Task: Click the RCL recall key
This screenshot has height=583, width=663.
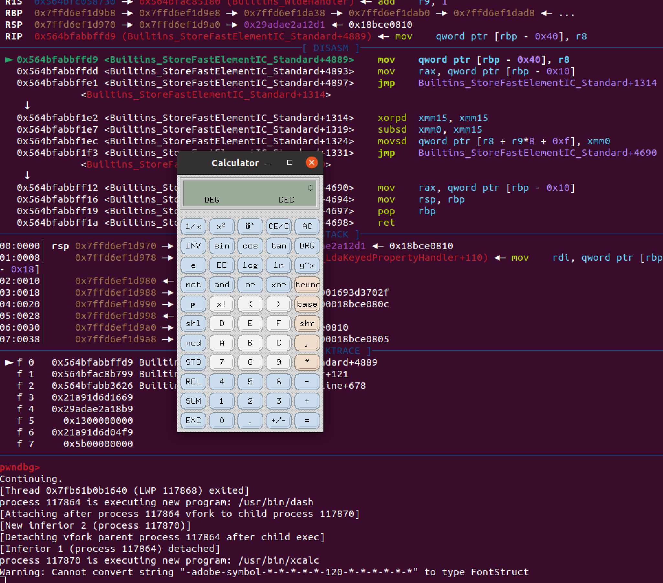Action: pos(193,381)
